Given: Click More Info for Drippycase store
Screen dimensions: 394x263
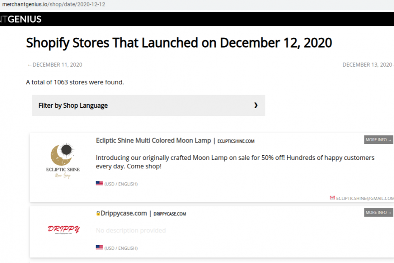Looking at the screenshot, I should [x=378, y=213].
